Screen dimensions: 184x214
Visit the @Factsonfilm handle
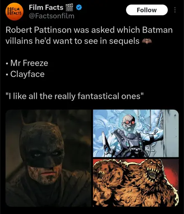52,16
